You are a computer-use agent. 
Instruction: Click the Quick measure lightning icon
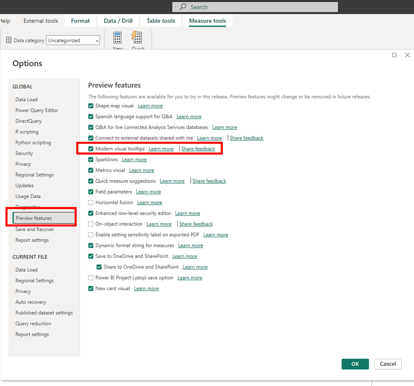tap(137, 37)
